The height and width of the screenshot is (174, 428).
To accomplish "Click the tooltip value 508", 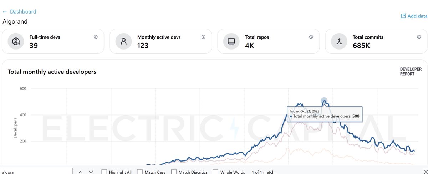I will tap(356, 116).
